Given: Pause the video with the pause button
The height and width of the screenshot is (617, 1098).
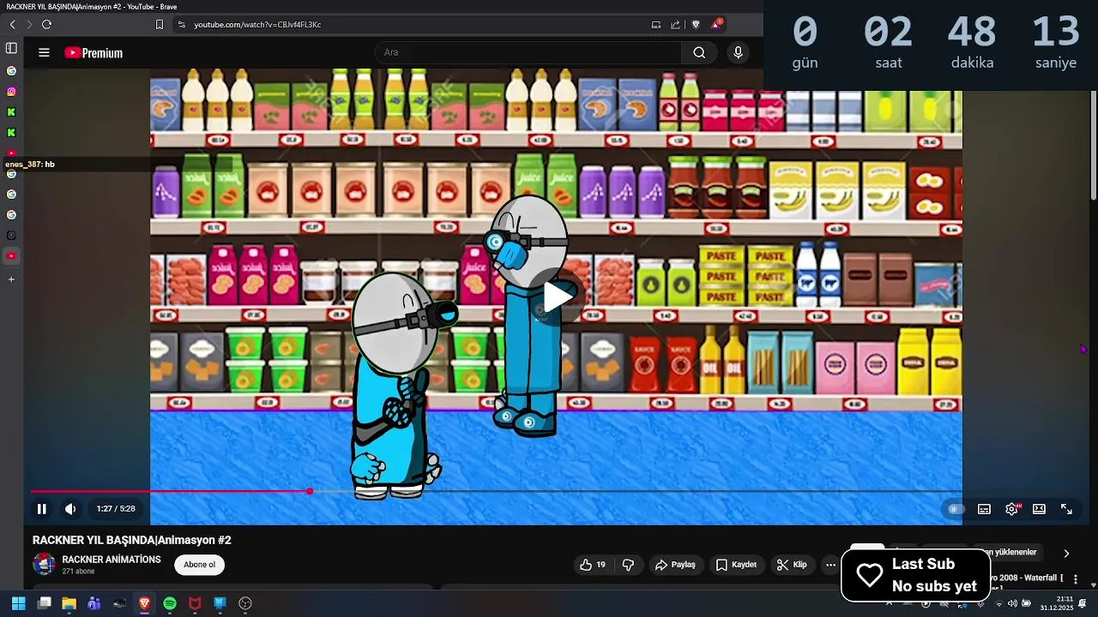Looking at the screenshot, I should coord(41,509).
